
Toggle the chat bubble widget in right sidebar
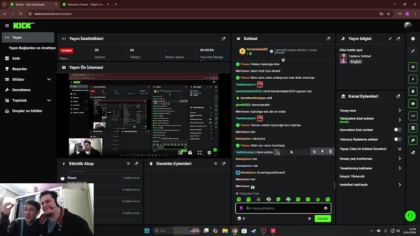(x=413, y=104)
